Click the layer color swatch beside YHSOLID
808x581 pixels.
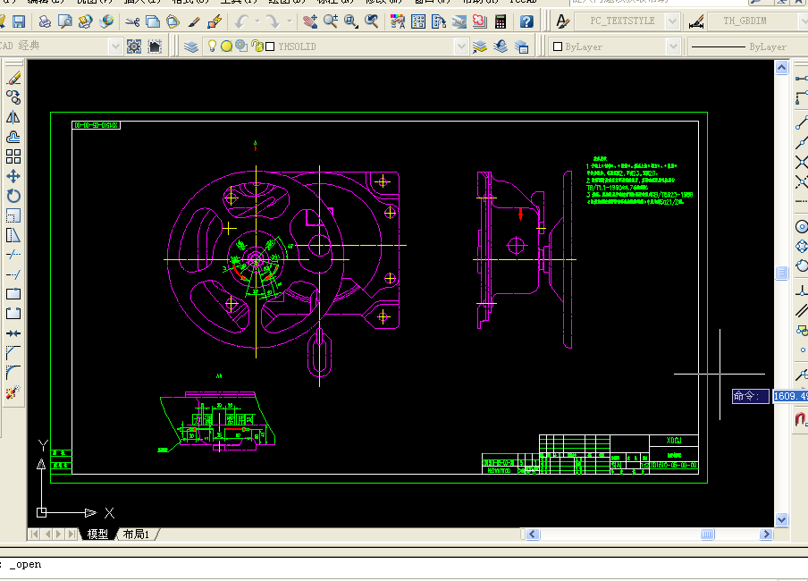tap(270, 46)
